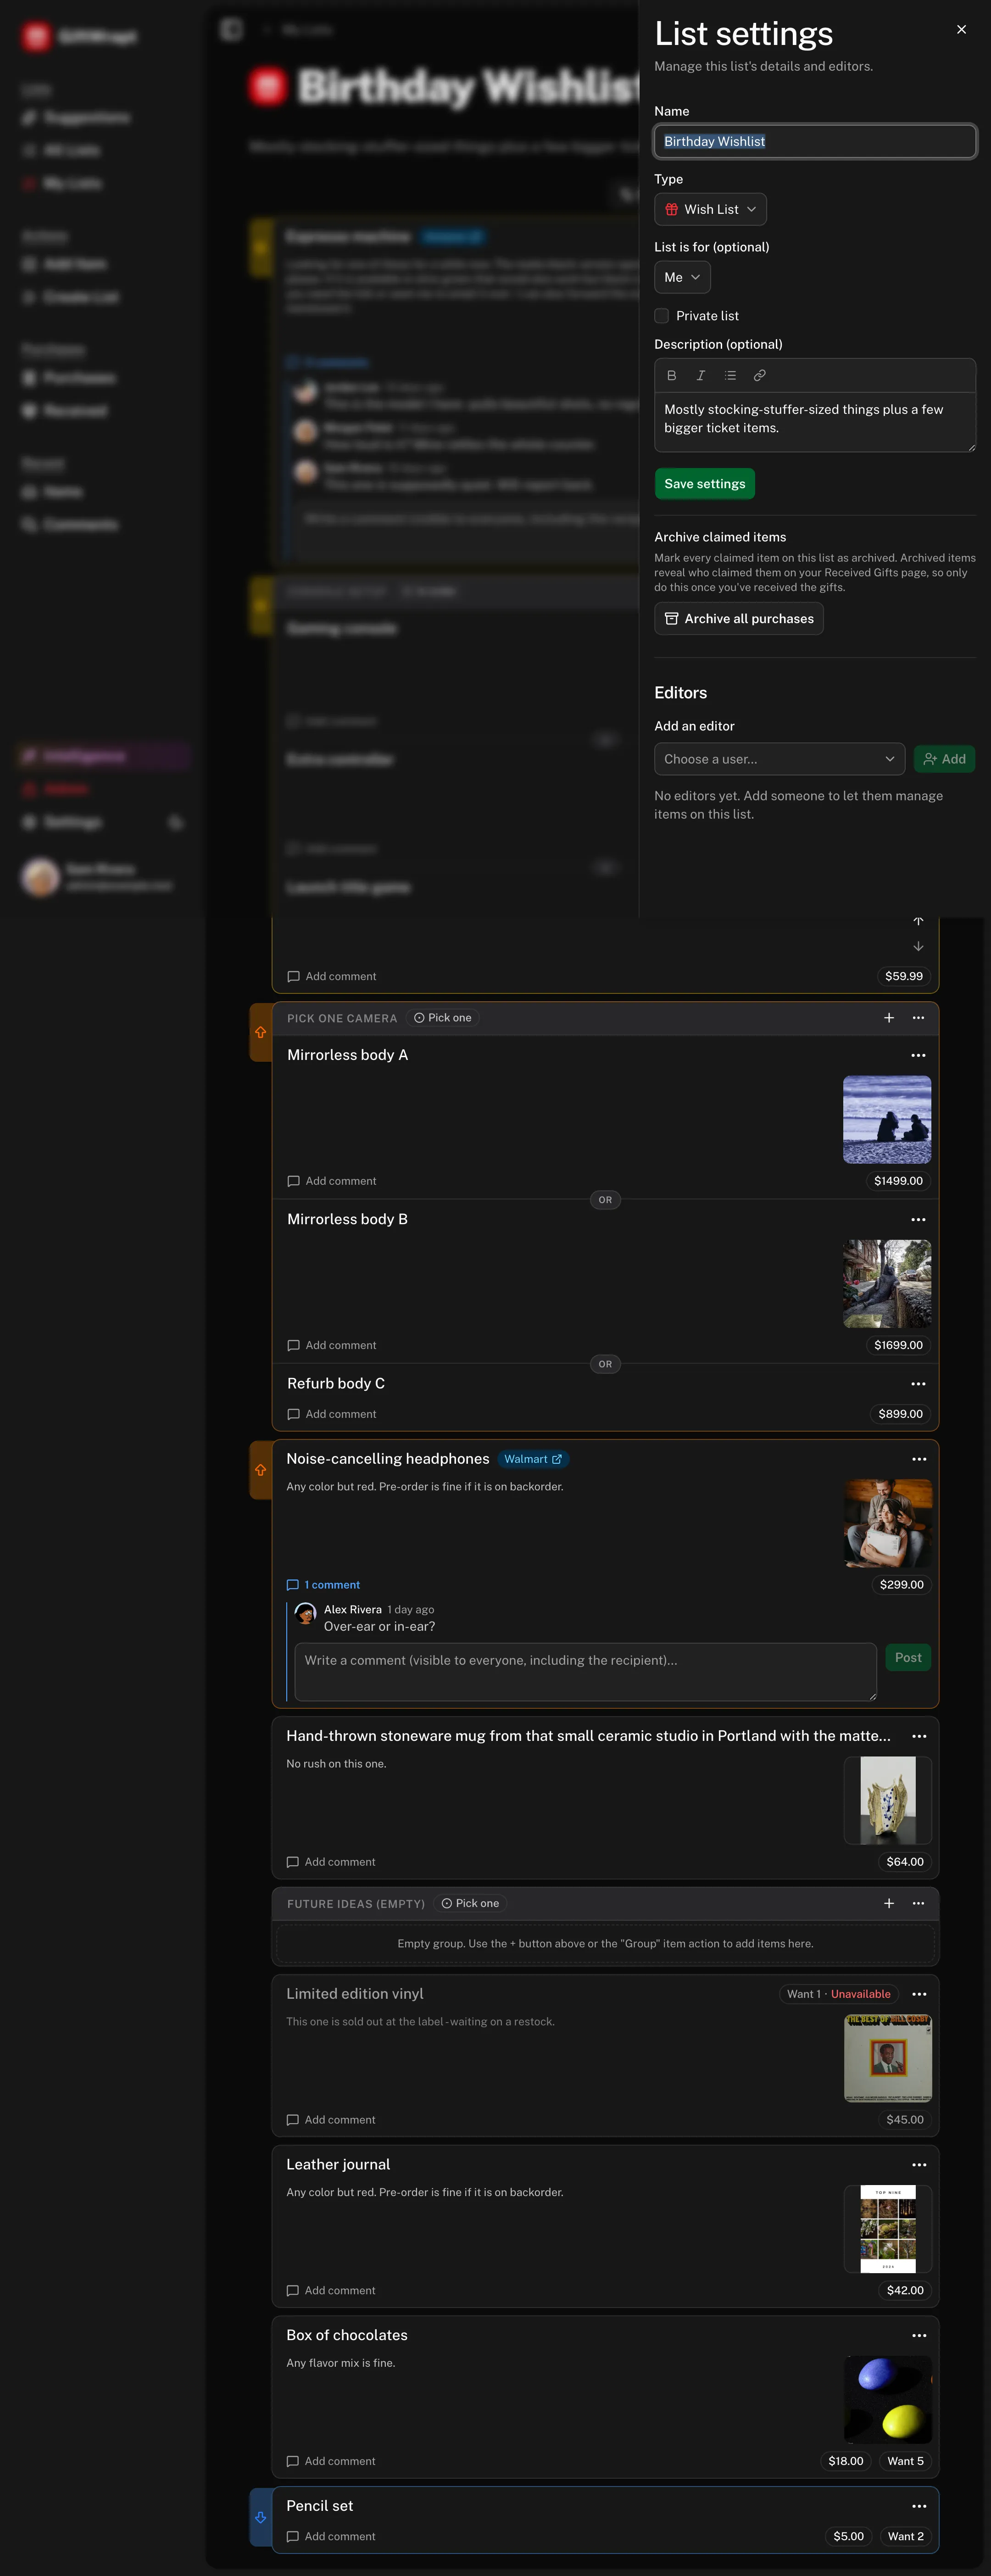The image size is (991, 2576).
Task: Open the Wish List type dropdown
Action: click(710, 209)
